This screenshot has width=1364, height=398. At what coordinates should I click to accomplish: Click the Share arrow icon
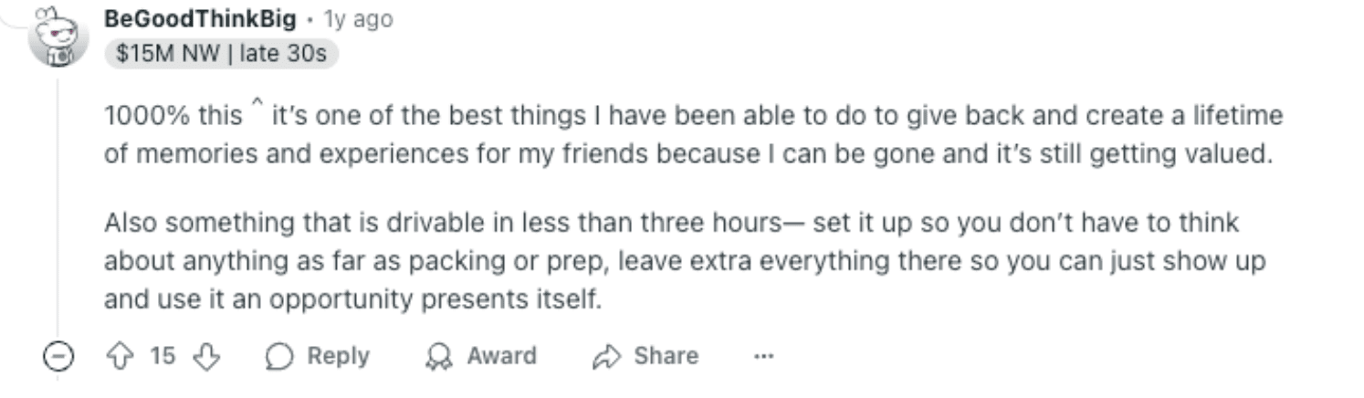point(606,357)
